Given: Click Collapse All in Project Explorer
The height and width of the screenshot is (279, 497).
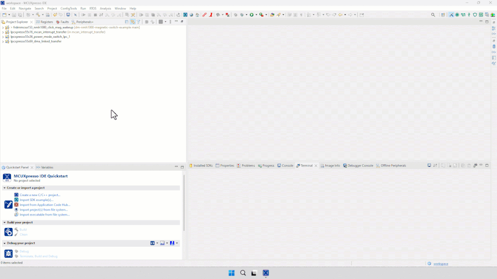Looking at the screenshot, I should click(126, 22).
